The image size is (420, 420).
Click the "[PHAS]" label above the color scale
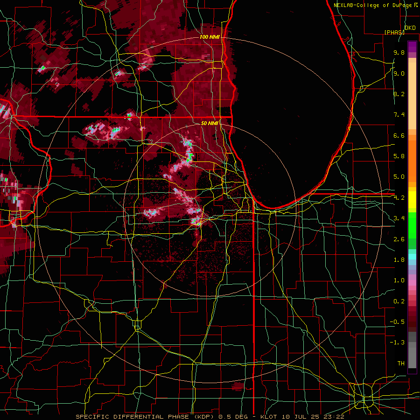point(394,32)
